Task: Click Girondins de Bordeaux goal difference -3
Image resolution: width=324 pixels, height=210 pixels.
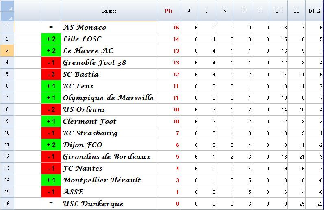Action: click(314, 157)
